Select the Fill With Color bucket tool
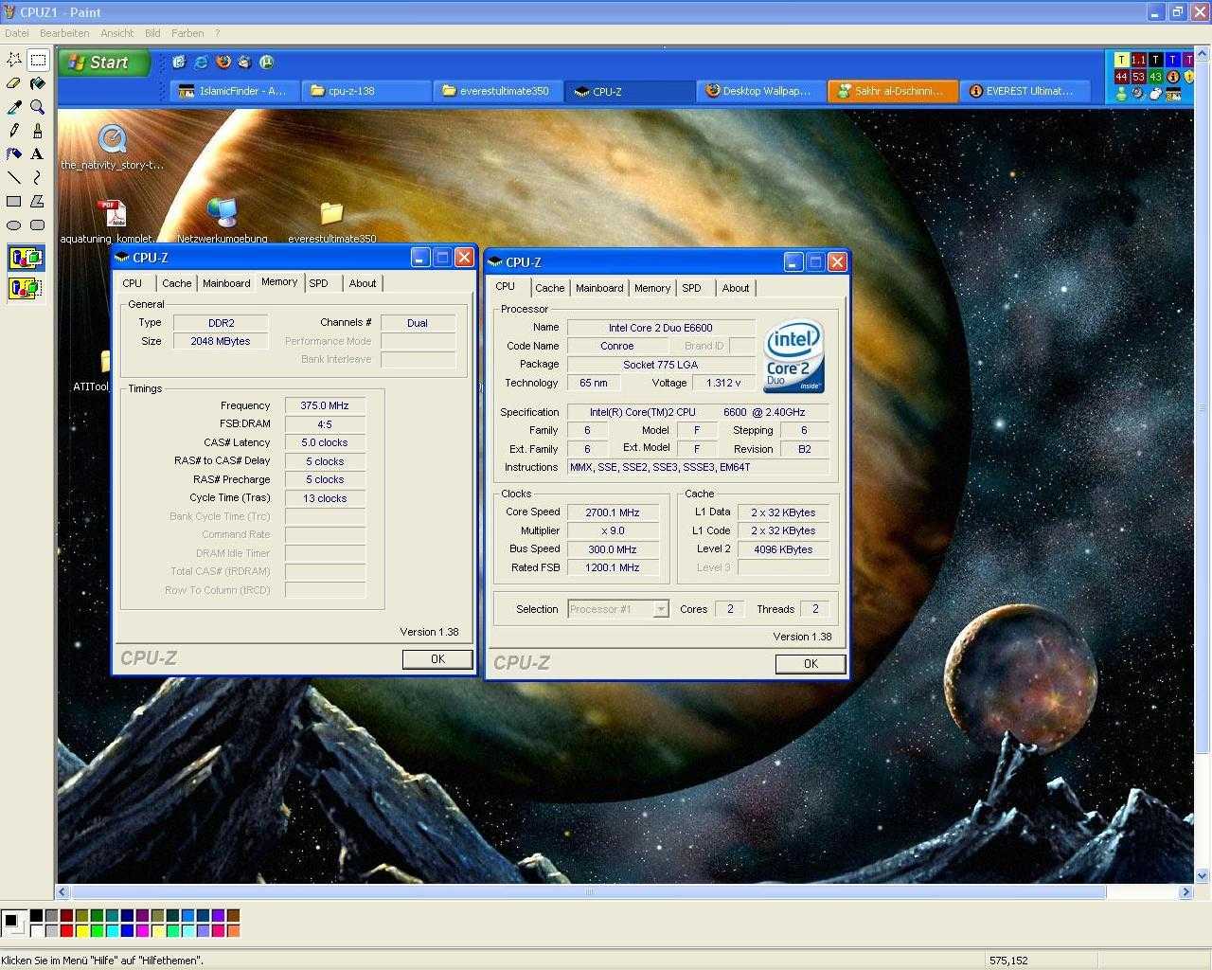The width and height of the screenshot is (1212, 970). point(38,83)
